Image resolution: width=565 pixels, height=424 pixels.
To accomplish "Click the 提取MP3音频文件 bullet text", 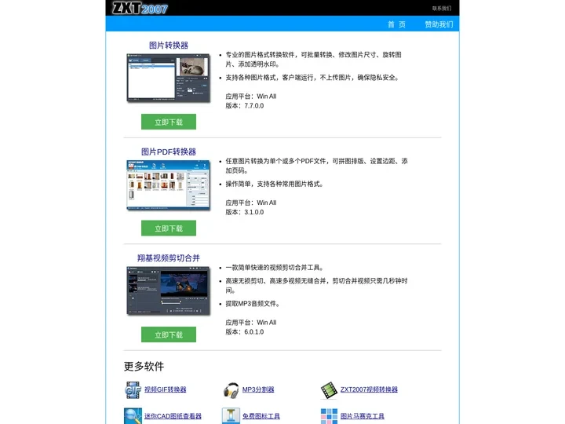I will point(253,304).
